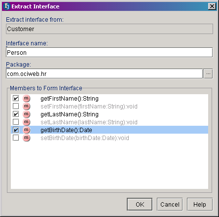Click the read-only Customer class field
The height and width of the screenshot is (217, 219).
109,29
